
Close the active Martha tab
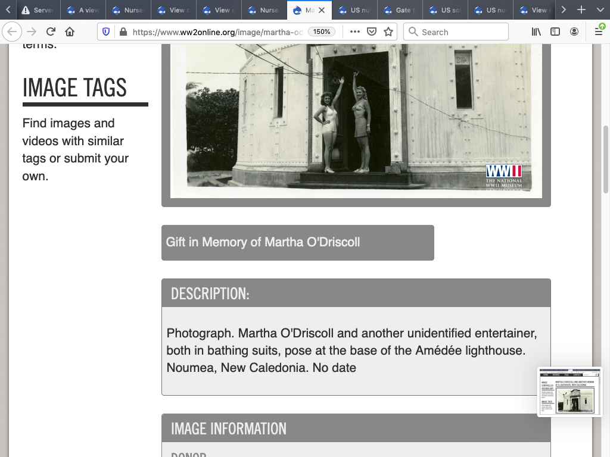[x=321, y=10]
